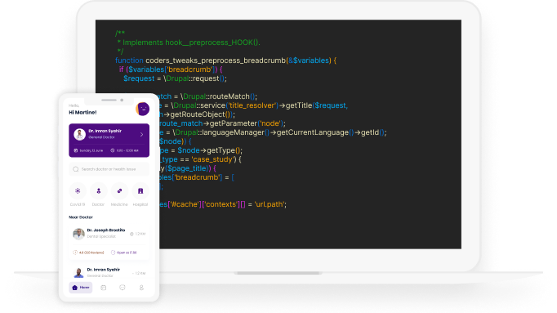The image size is (557, 313).
Task: Click the location icon beside Dr. Joseph's distance
Action: (x=131, y=234)
